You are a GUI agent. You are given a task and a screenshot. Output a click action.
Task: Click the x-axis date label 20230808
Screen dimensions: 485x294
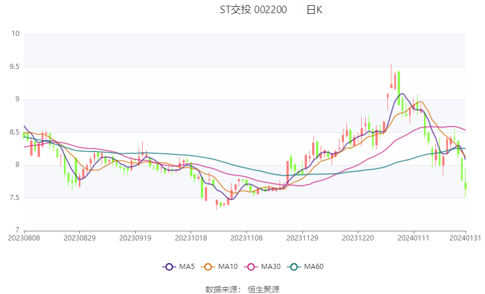(24, 238)
